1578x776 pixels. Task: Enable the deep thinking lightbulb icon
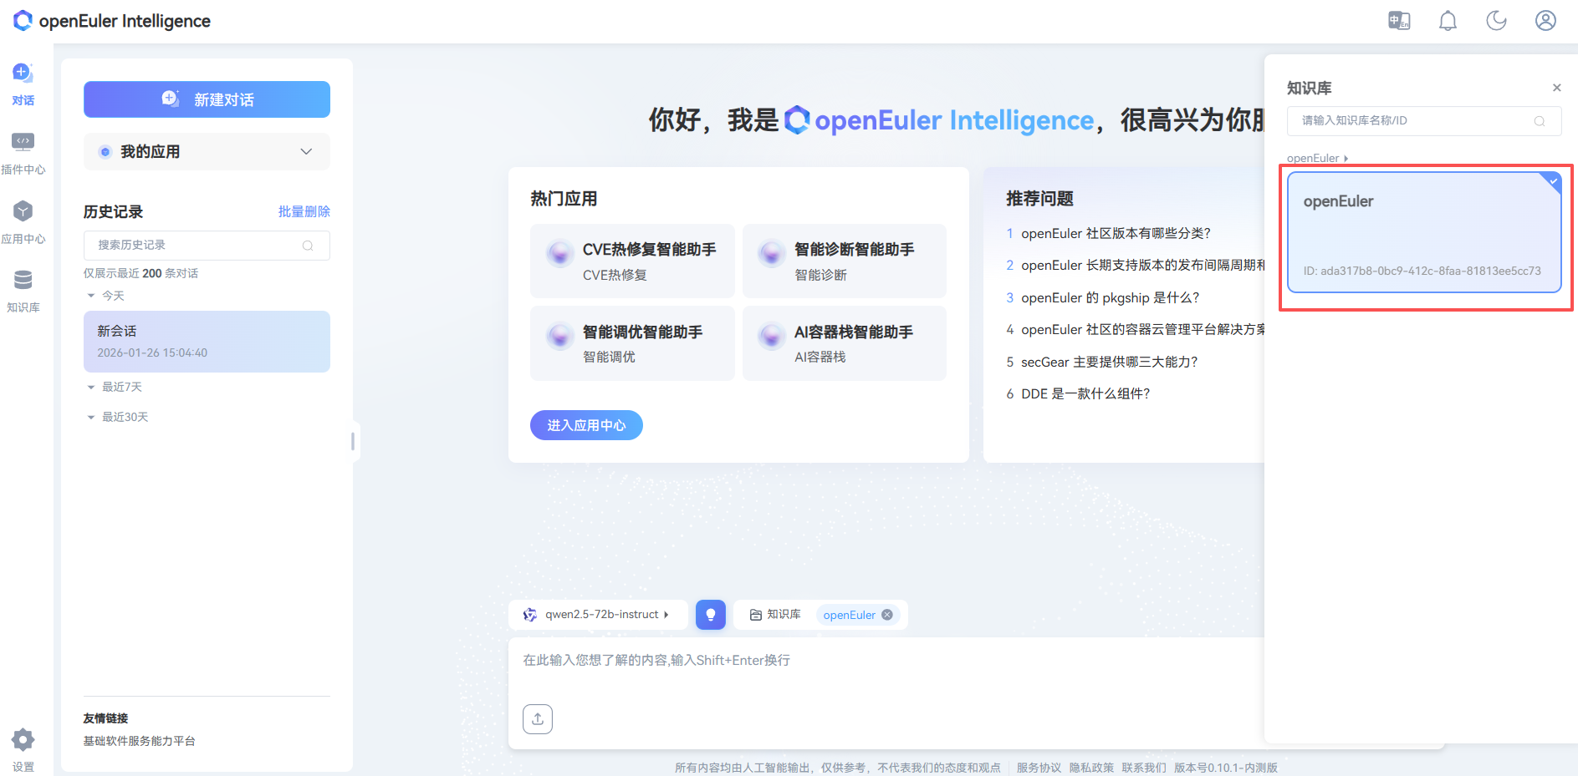pos(710,614)
